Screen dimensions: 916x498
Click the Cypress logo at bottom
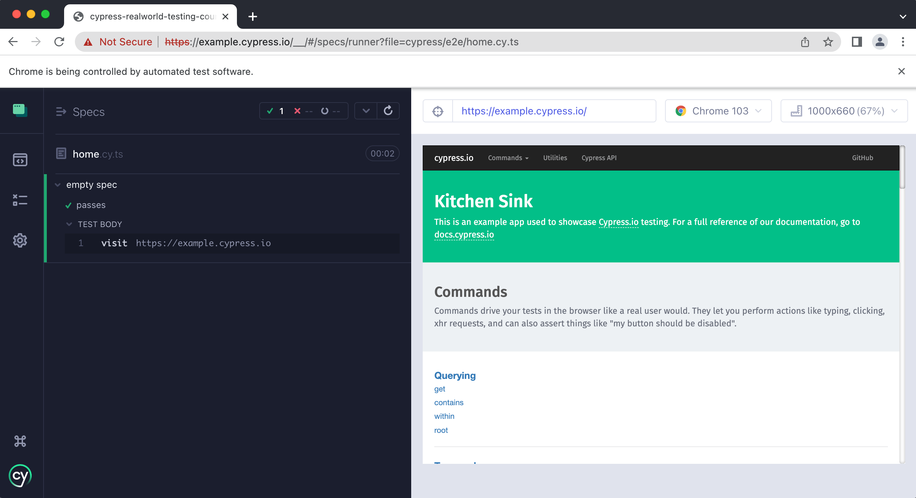(20, 476)
